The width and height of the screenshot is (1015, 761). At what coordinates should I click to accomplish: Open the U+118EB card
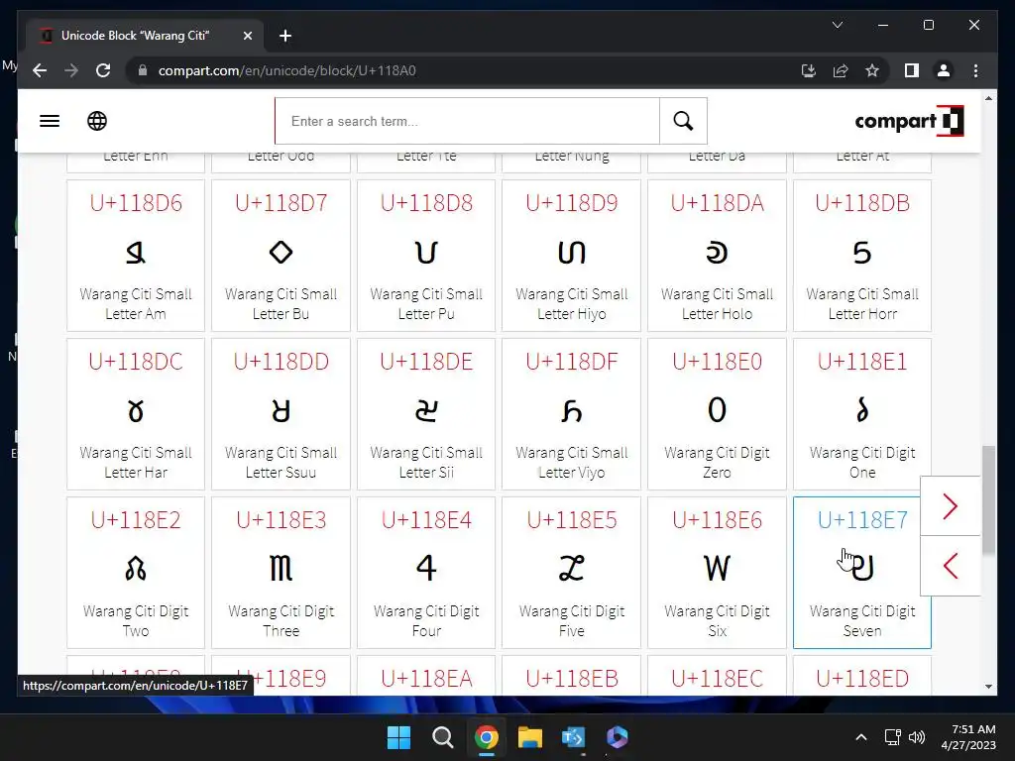tap(572, 676)
